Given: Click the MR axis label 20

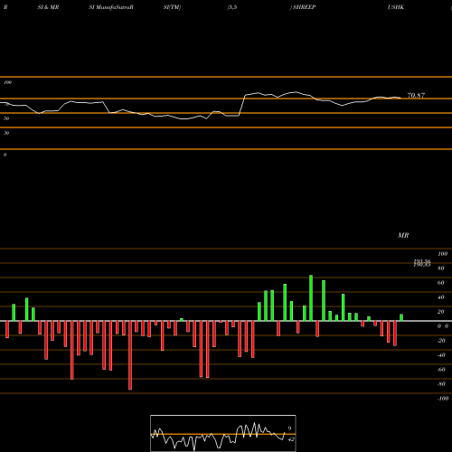Looking at the screenshot, I should 441,312.
